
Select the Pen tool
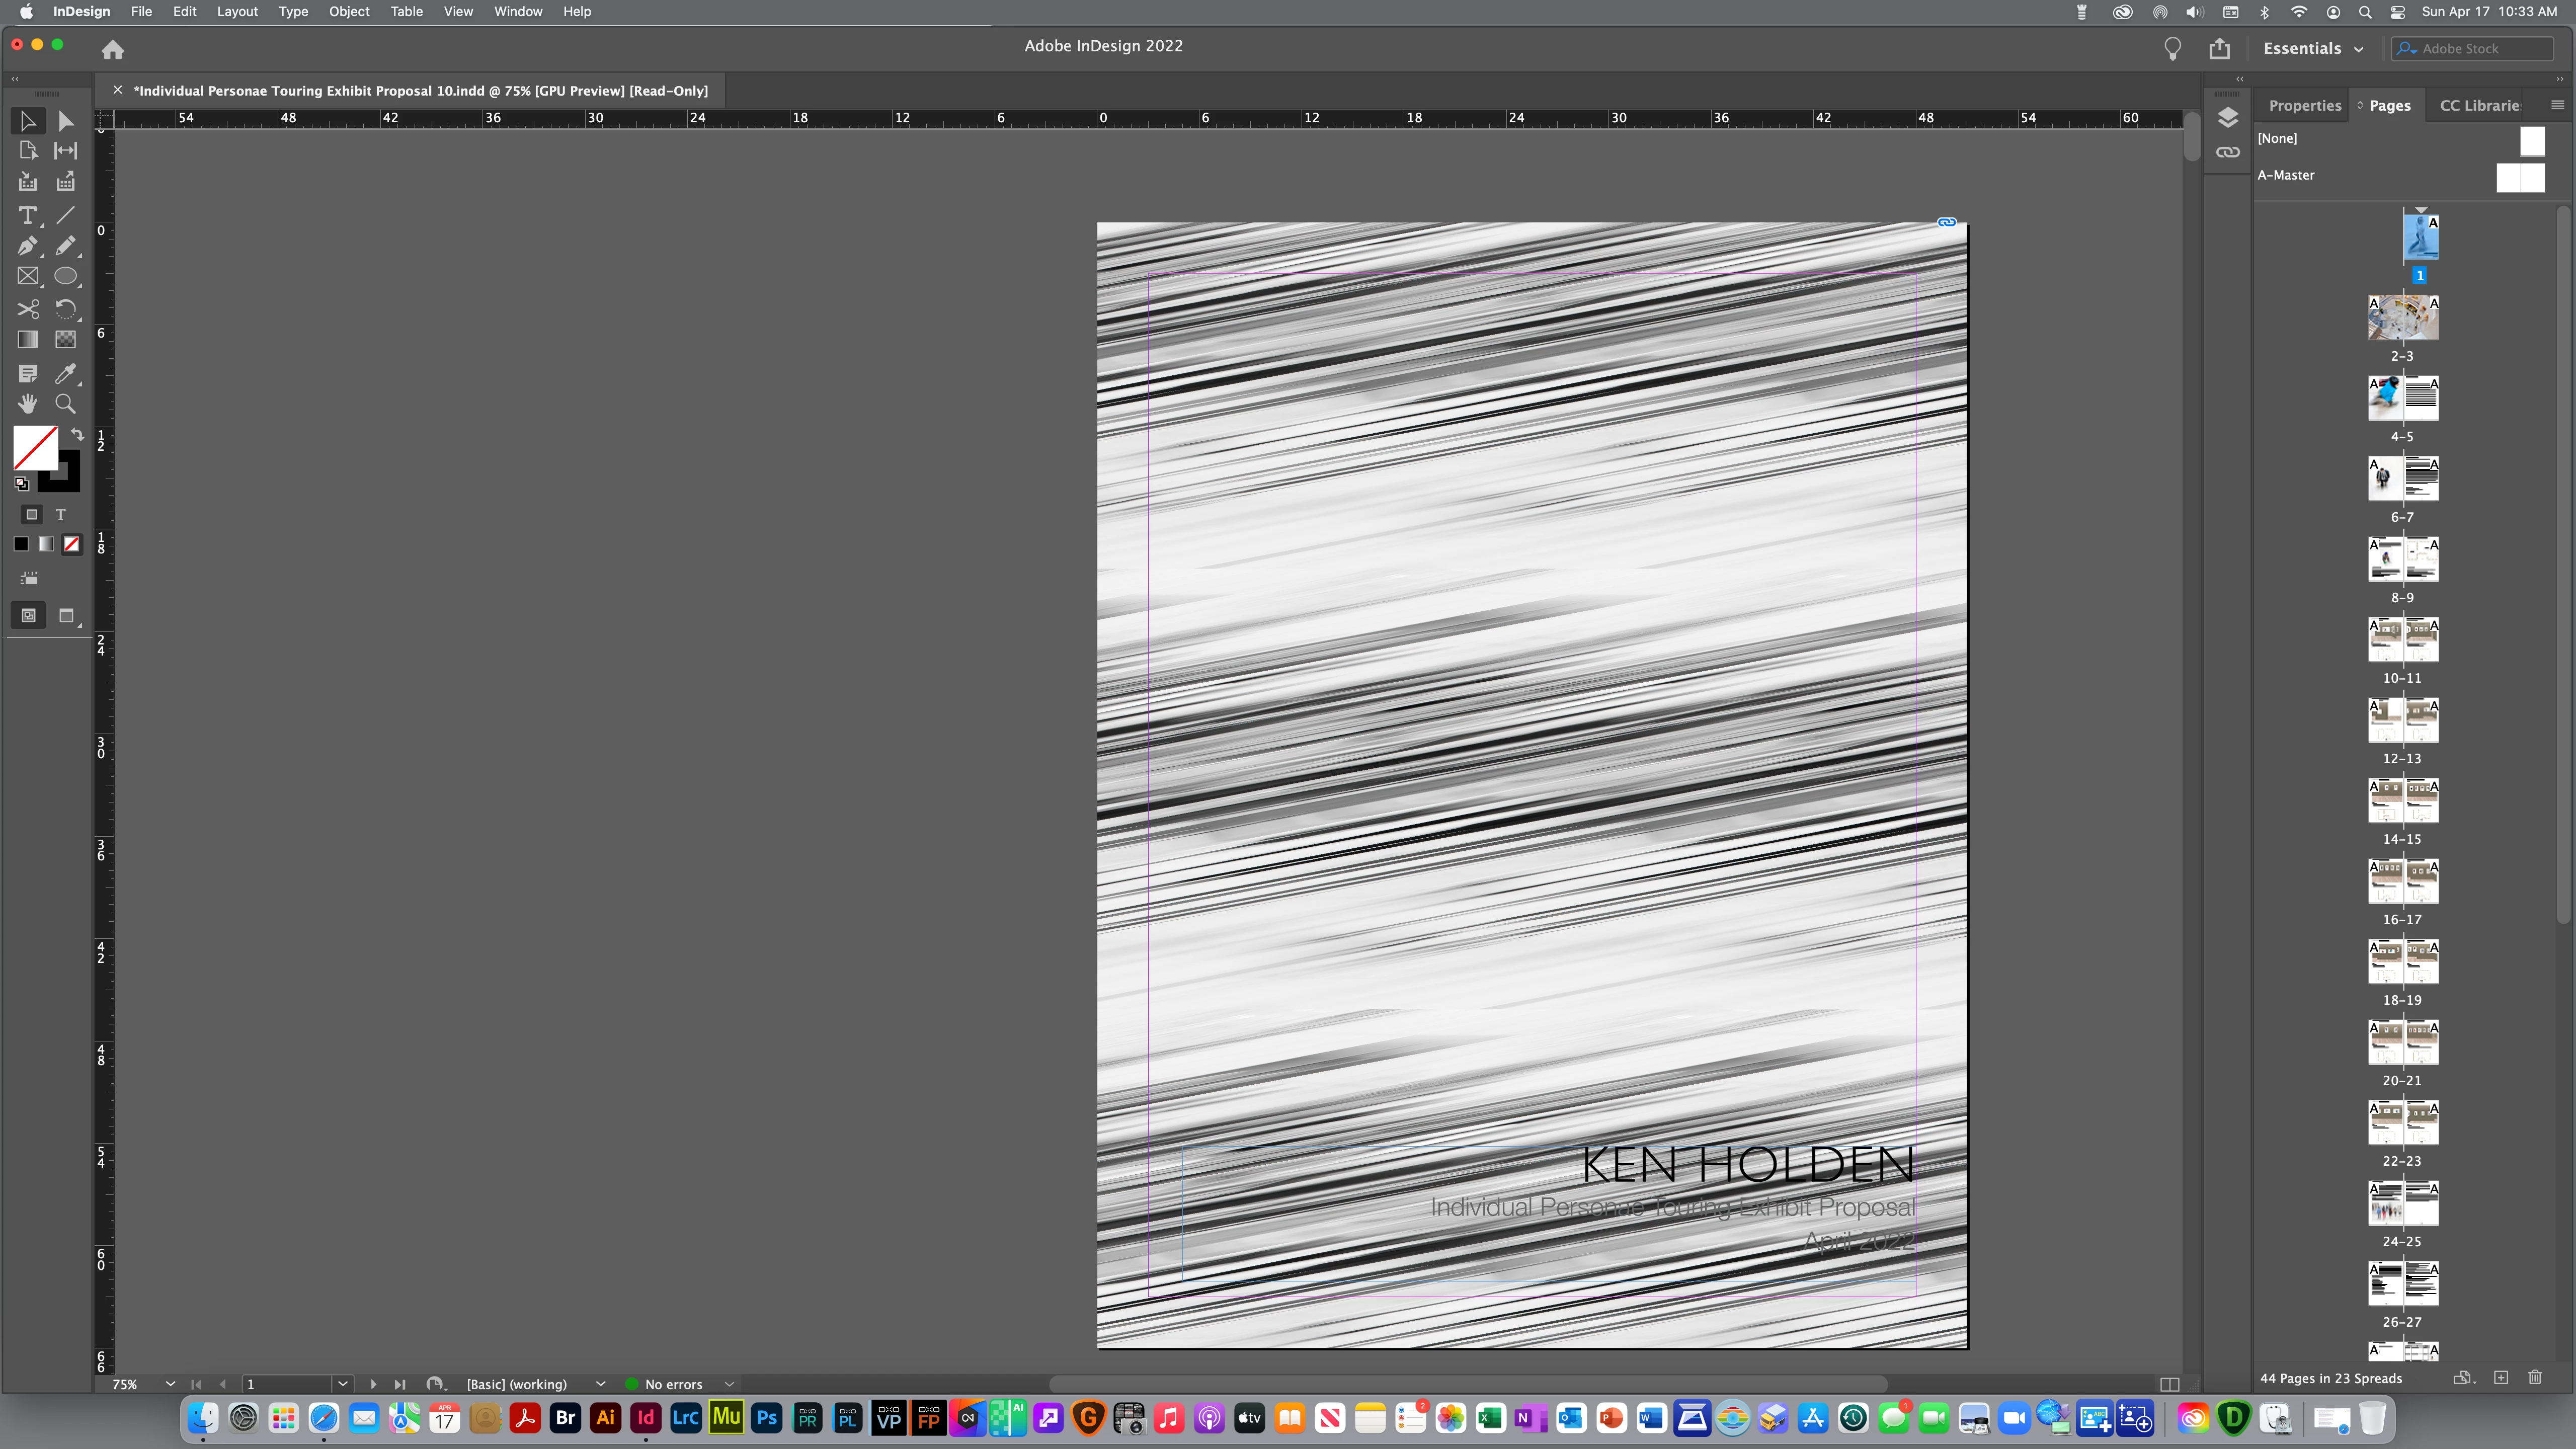pos(27,246)
